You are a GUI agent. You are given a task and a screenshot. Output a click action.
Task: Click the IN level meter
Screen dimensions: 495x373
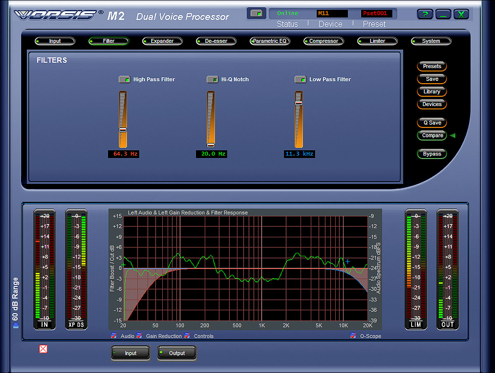[x=45, y=269]
